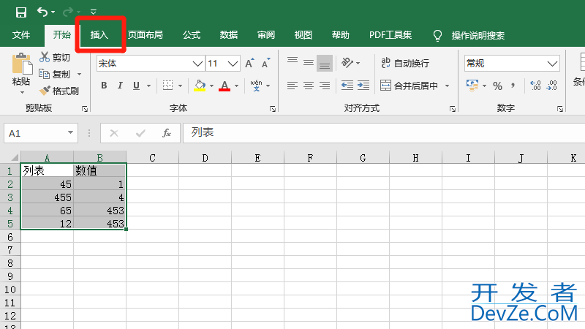This screenshot has height=329, width=585.
Task: Click the Orientation text rotation icon
Action: 348,63
